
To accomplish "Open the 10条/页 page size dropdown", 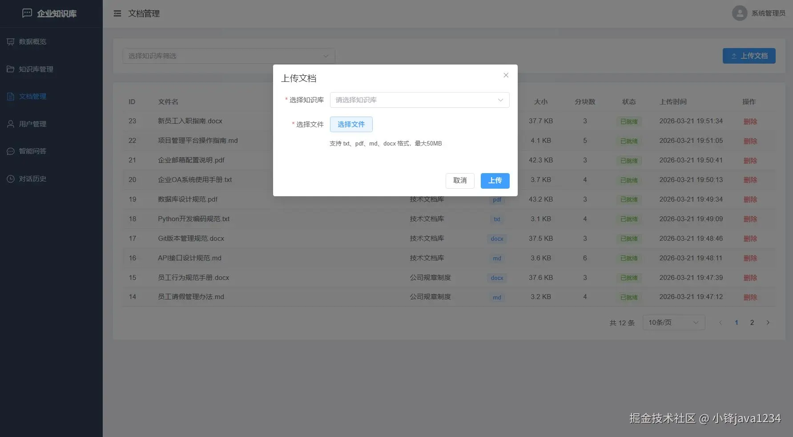I will click(673, 322).
